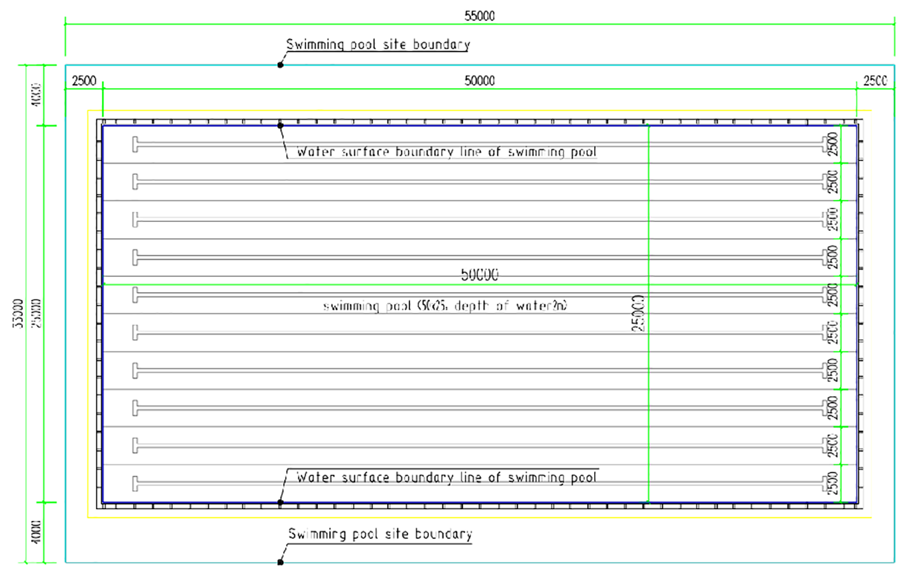Click the lower vertical 4000 dimension text
This screenshot has width=918, height=576.
click(x=36, y=532)
